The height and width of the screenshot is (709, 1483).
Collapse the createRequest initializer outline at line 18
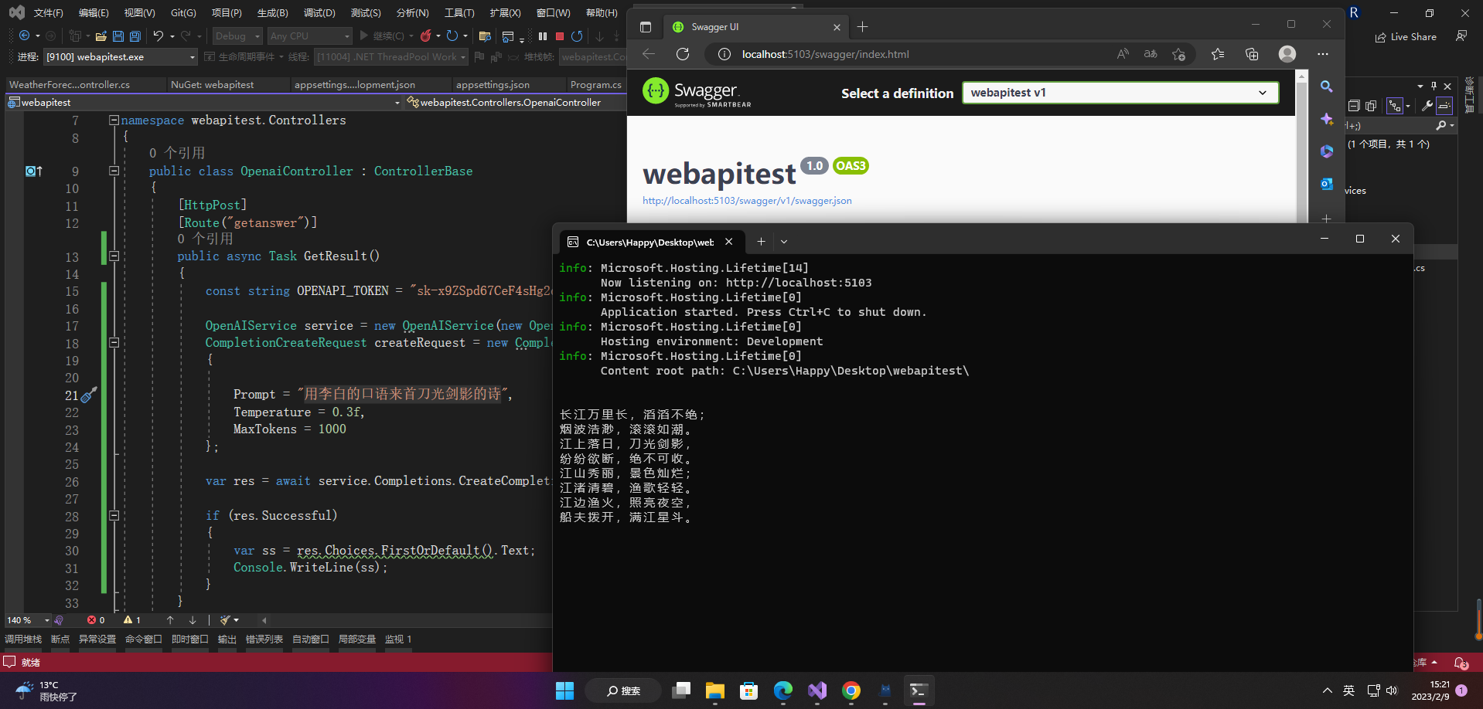click(x=114, y=343)
